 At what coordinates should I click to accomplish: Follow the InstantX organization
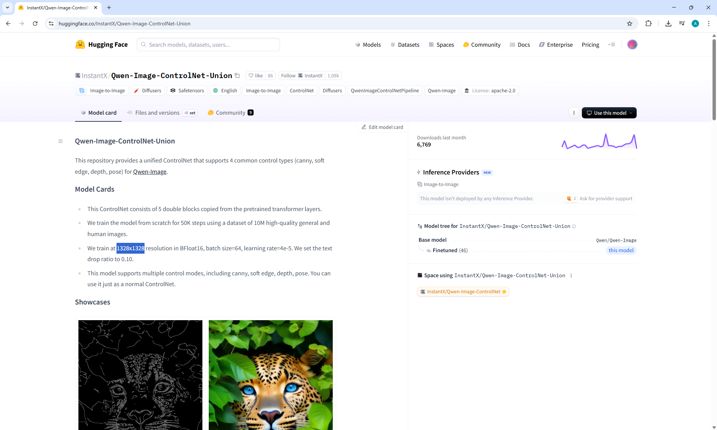click(288, 75)
